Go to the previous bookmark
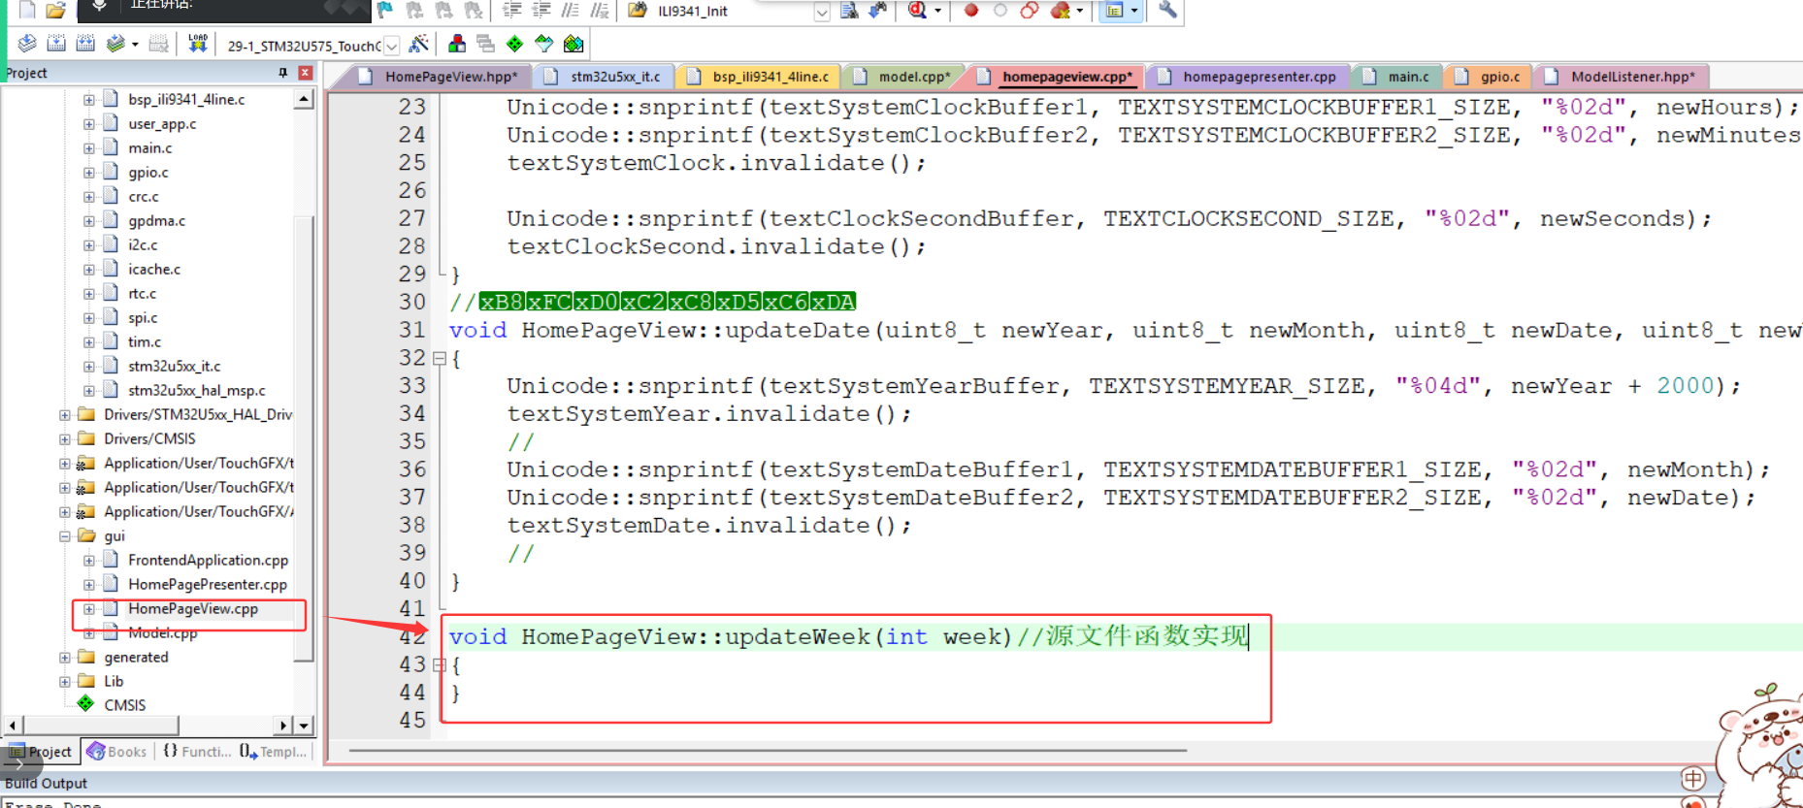Screen dimensions: 1803x808 tap(414, 10)
